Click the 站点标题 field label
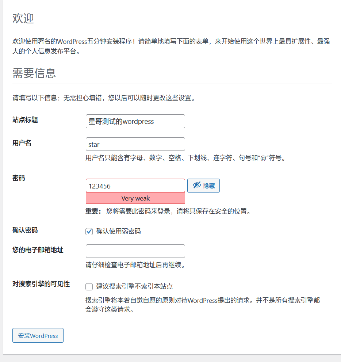This screenshot has width=341, height=362. click(25, 120)
